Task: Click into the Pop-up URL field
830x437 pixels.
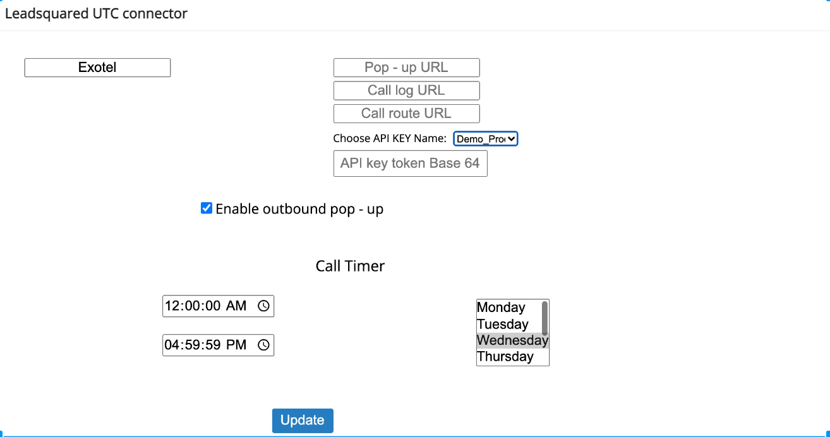Action: coord(406,68)
